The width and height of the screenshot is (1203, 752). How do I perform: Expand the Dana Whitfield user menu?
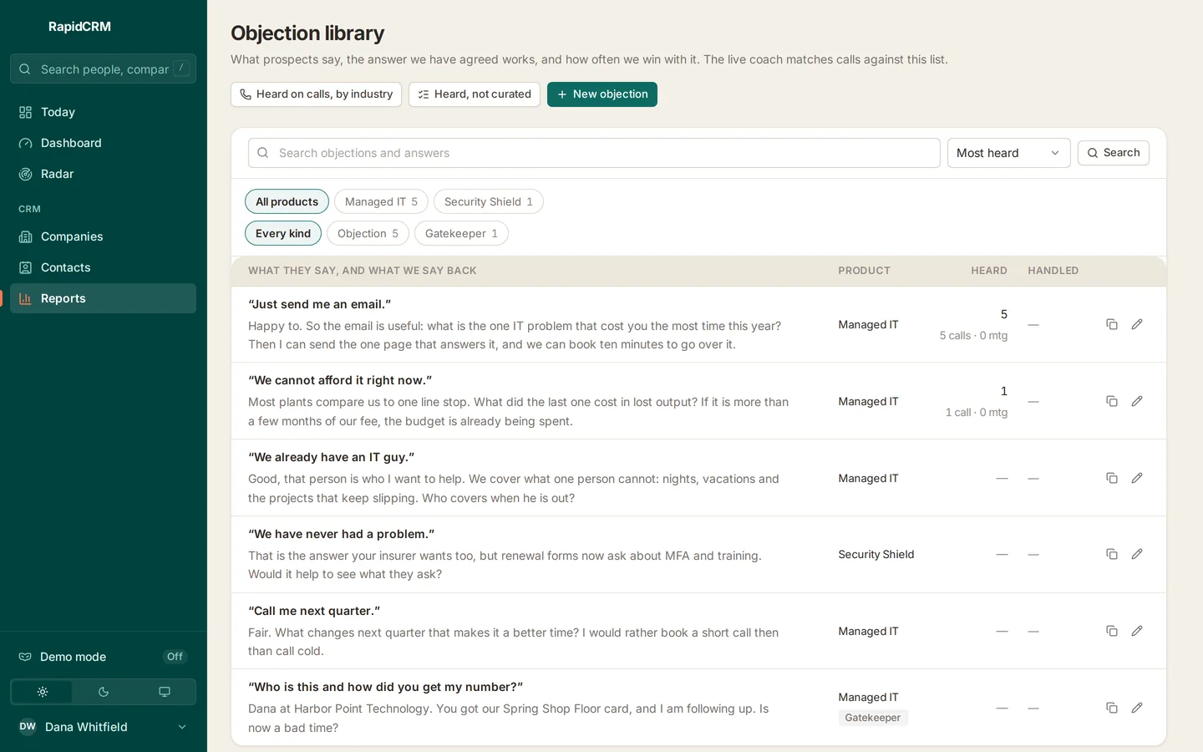[104, 727]
